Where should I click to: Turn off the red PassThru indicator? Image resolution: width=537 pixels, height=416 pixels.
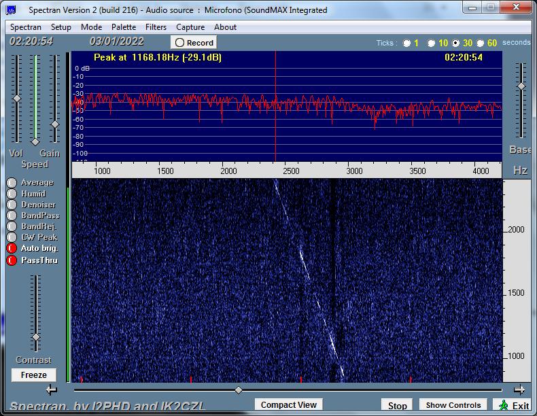point(12,260)
